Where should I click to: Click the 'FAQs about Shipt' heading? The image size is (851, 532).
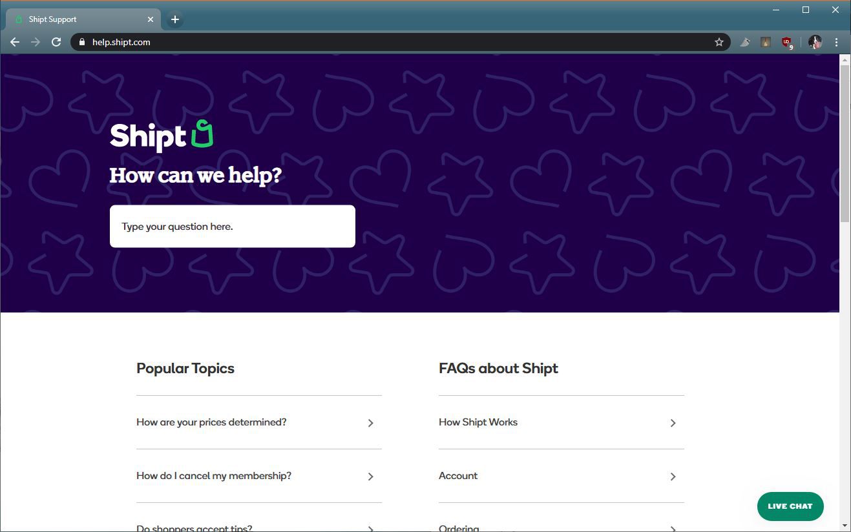point(498,369)
